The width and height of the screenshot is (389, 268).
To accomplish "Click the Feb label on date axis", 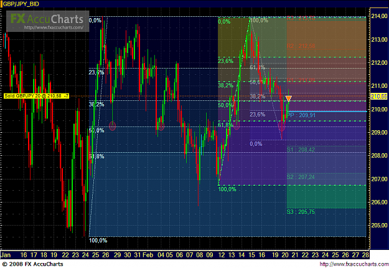I will [148, 255].
